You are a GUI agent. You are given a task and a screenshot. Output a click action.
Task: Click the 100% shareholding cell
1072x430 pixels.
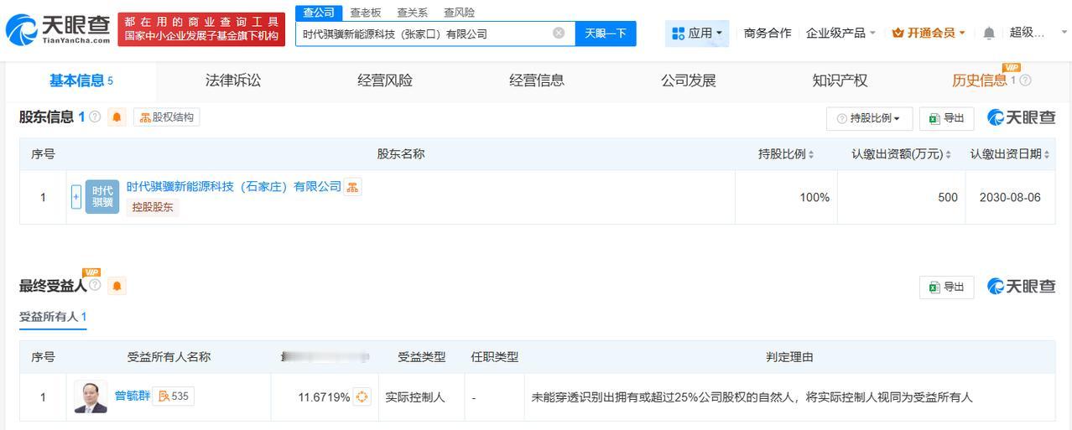(x=787, y=197)
